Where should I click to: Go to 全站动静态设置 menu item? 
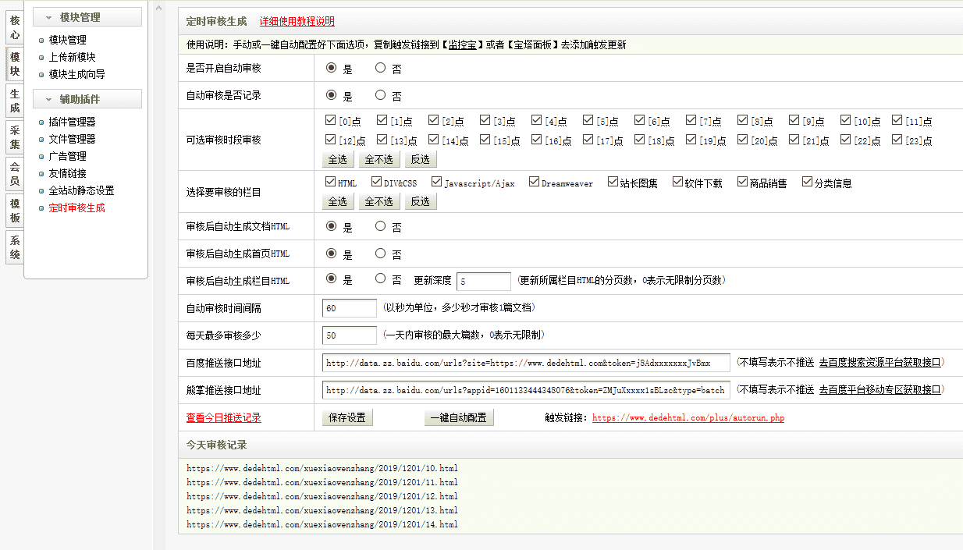coord(81,190)
